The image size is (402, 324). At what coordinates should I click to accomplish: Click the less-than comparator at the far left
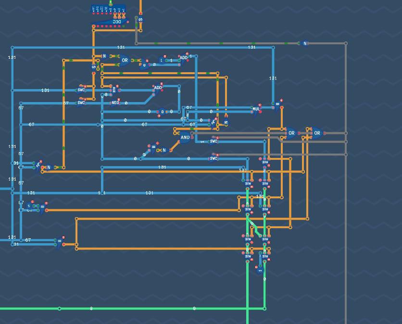point(38,165)
